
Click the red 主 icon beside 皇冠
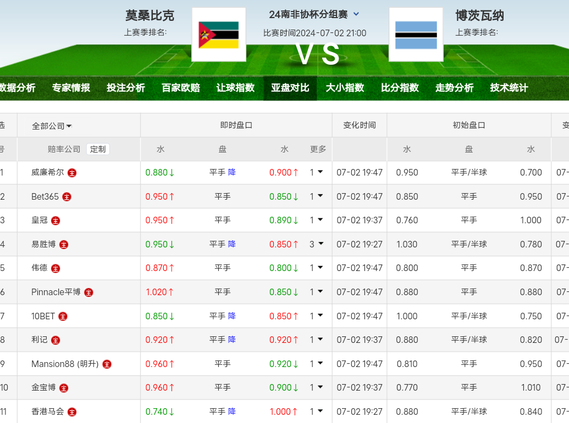tap(56, 221)
